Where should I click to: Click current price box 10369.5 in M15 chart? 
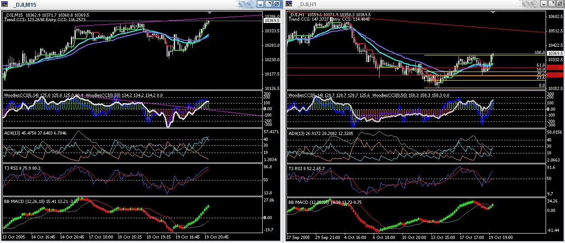(x=272, y=21)
